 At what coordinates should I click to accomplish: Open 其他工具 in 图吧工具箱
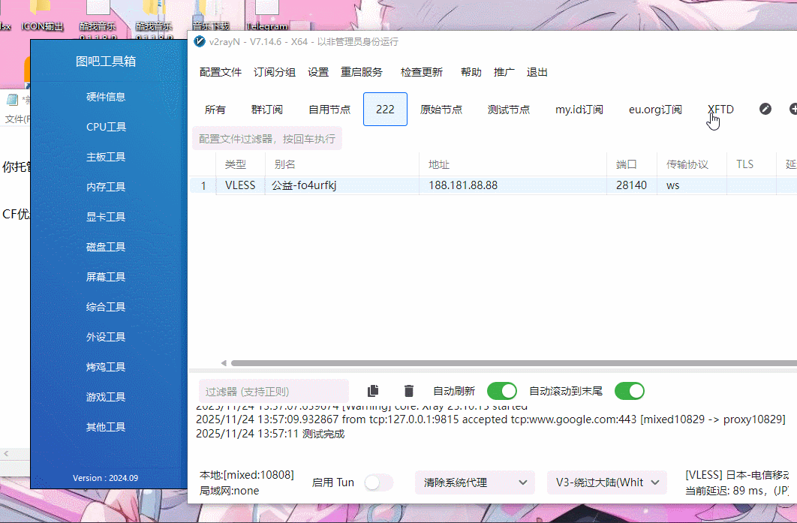click(x=106, y=426)
